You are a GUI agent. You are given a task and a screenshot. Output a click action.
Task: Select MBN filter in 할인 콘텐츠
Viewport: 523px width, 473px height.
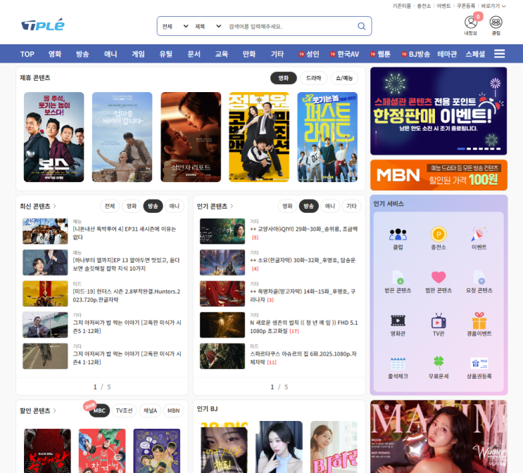tap(173, 410)
